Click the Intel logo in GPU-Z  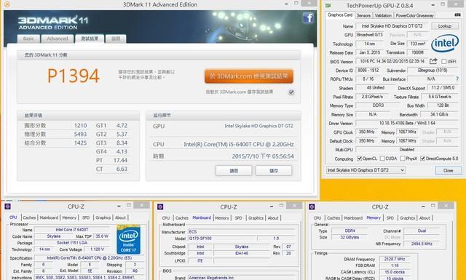pyautogui.click(x=445, y=44)
